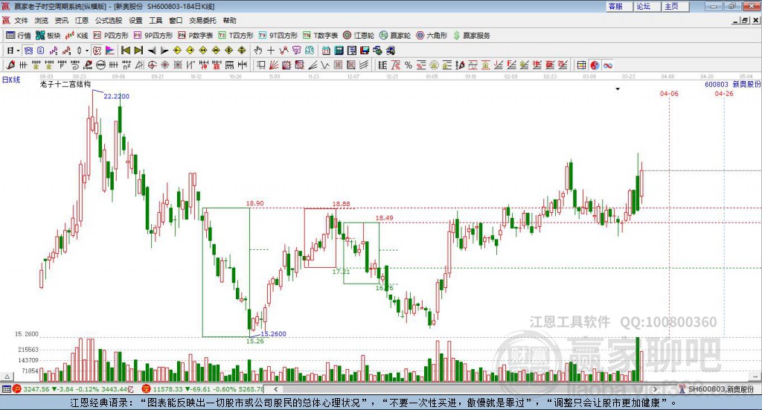Open the 工具 menu
762x410 pixels.
click(x=156, y=20)
